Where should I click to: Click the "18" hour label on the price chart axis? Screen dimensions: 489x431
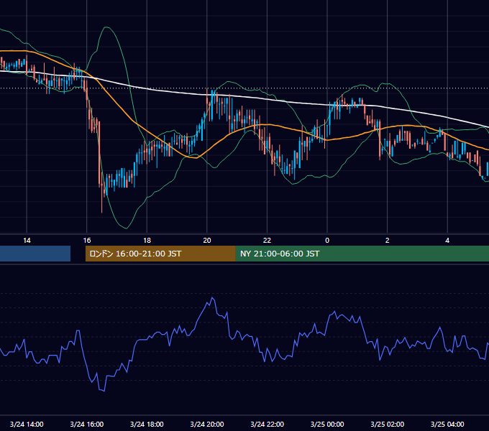coord(147,241)
